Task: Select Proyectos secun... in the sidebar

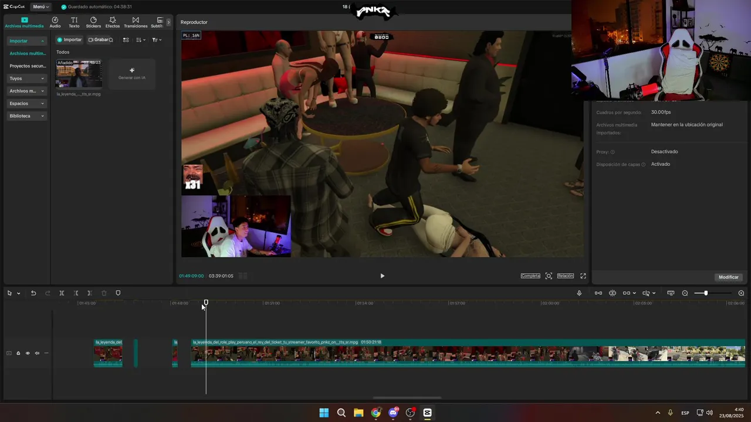Action: click(x=28, y=66)
